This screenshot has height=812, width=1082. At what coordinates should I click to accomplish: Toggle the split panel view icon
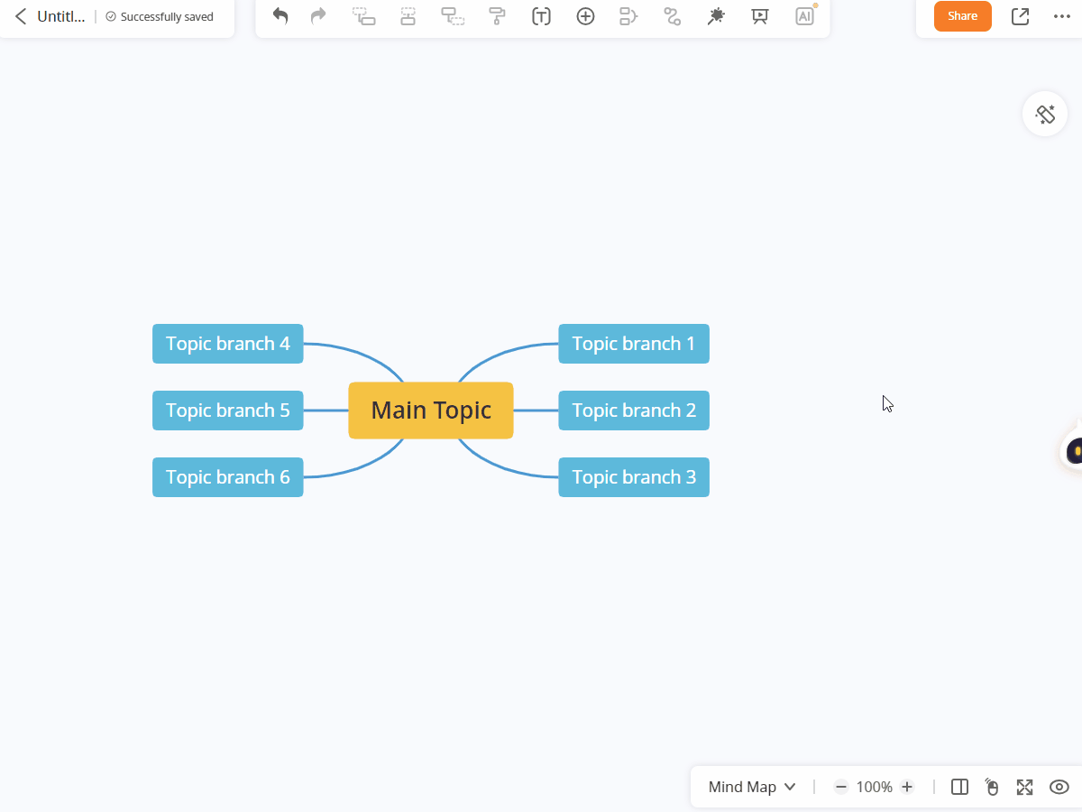click(959, 787)
